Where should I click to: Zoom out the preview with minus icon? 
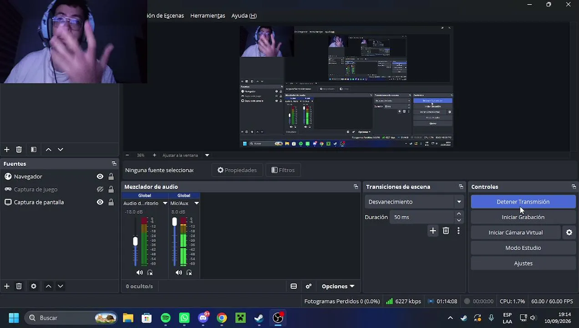click(127, 155)
